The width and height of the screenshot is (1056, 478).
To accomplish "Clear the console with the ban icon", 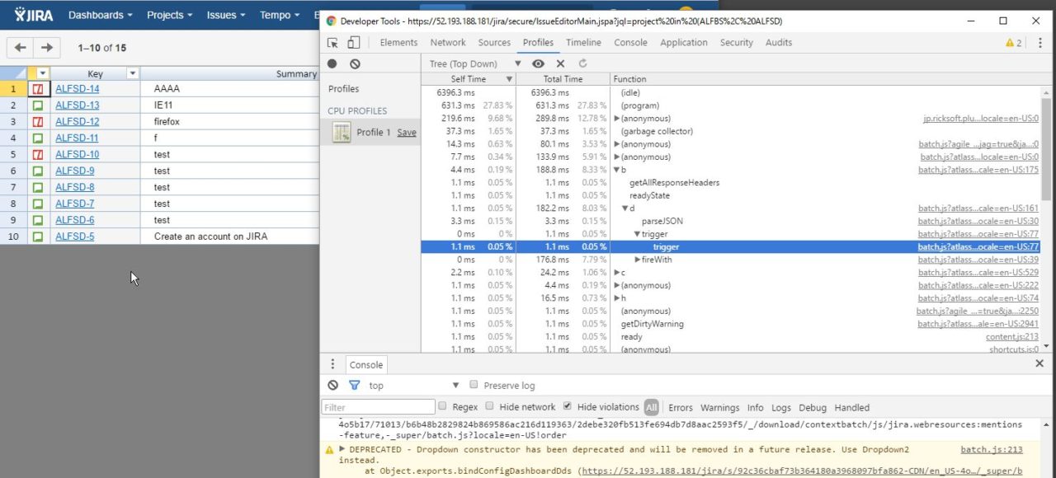I will pyautogui.click(x=332, y=385).
